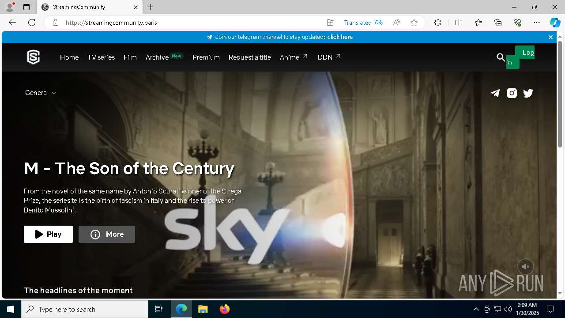565x318 pixels.
Task: Open the network icon in system tray
Action: tap(497, 309)
